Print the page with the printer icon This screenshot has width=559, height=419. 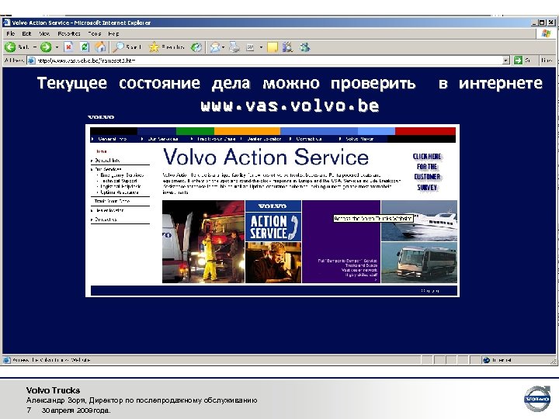(x=234, y=47)
